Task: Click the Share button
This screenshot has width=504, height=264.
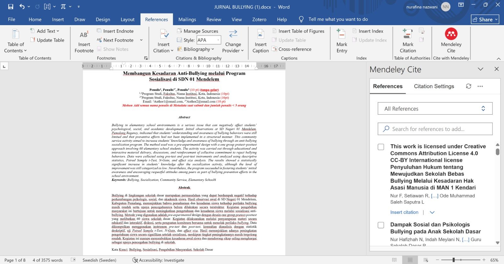Action: pyautogui.click(x=485, y=19)
